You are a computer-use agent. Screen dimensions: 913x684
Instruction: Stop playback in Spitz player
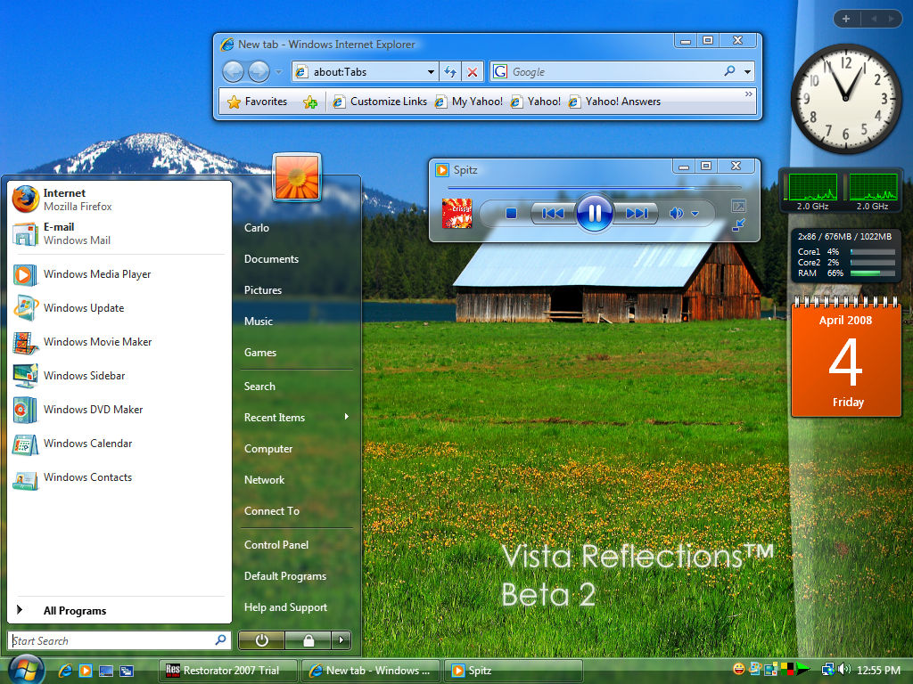[x=511, y=214]
